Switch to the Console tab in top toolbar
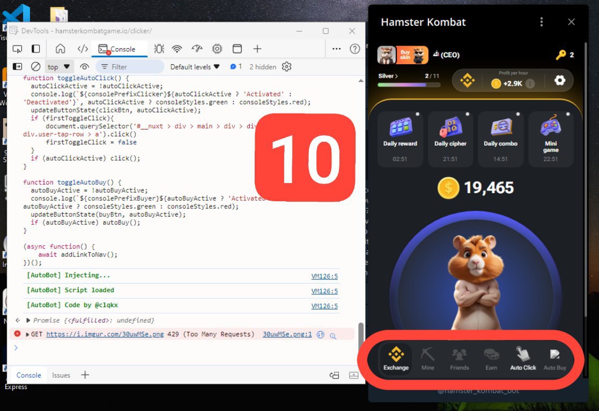Viewport: 599px width, 411px height. tap(119, 49)
